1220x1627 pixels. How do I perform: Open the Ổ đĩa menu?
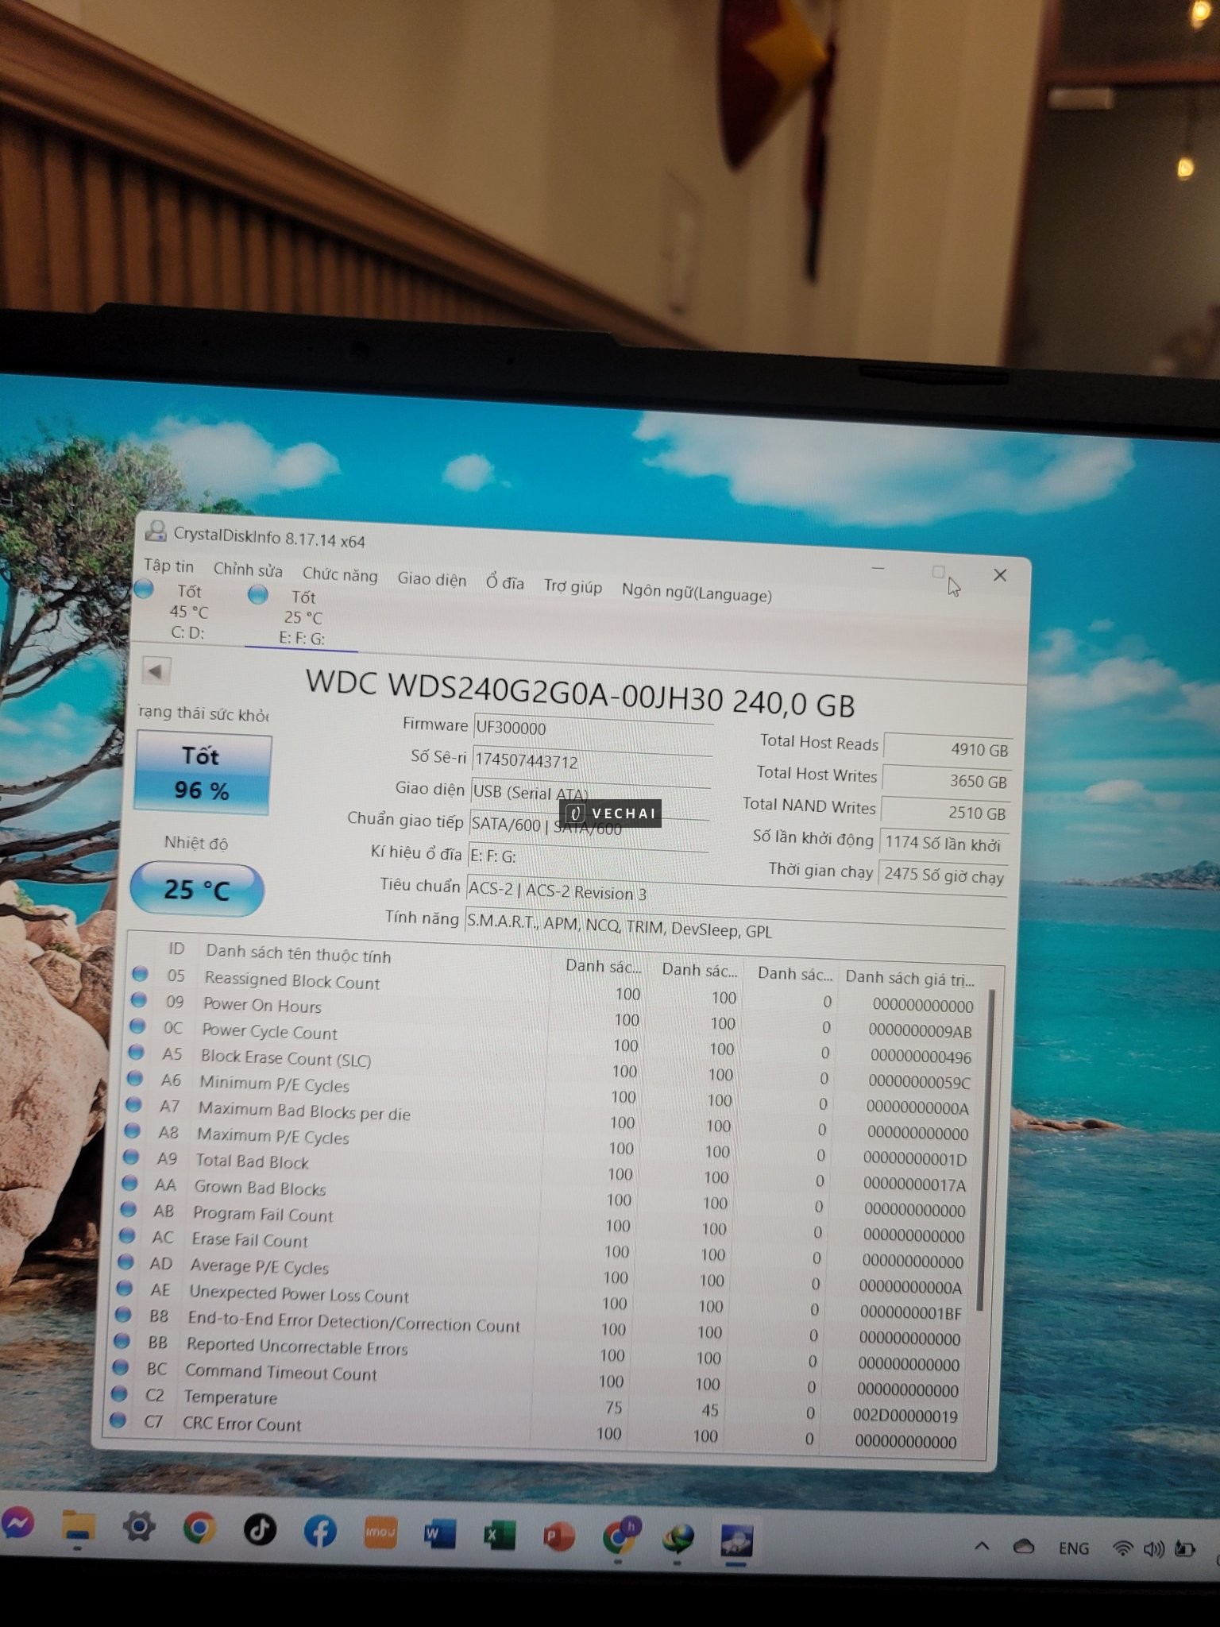coord(505,583)
